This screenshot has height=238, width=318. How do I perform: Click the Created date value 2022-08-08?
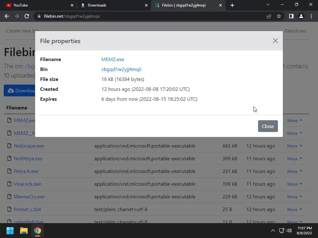tap(145, 89)
